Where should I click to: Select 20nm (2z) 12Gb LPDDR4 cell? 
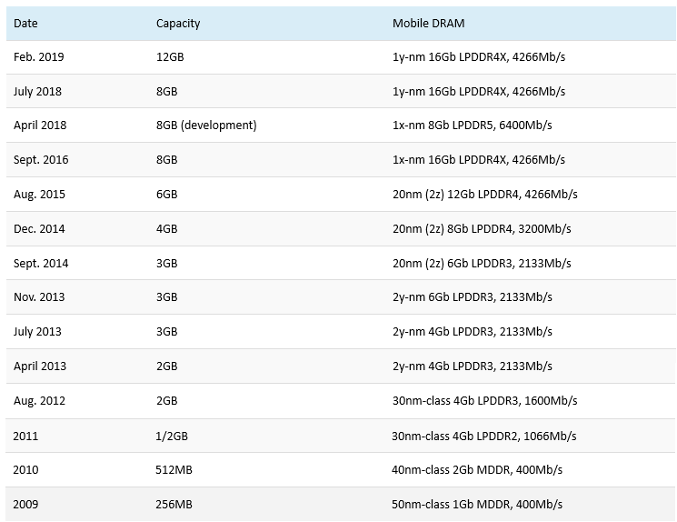(484, 195)
